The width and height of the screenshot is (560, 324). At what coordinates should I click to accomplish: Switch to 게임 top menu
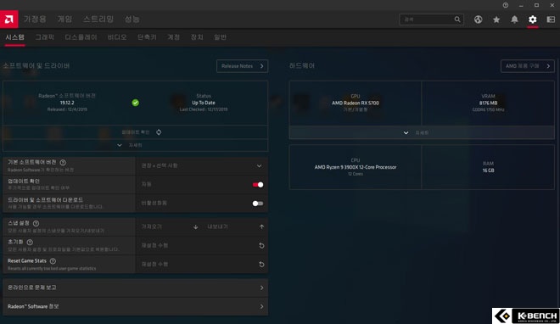tap(64, 20)
